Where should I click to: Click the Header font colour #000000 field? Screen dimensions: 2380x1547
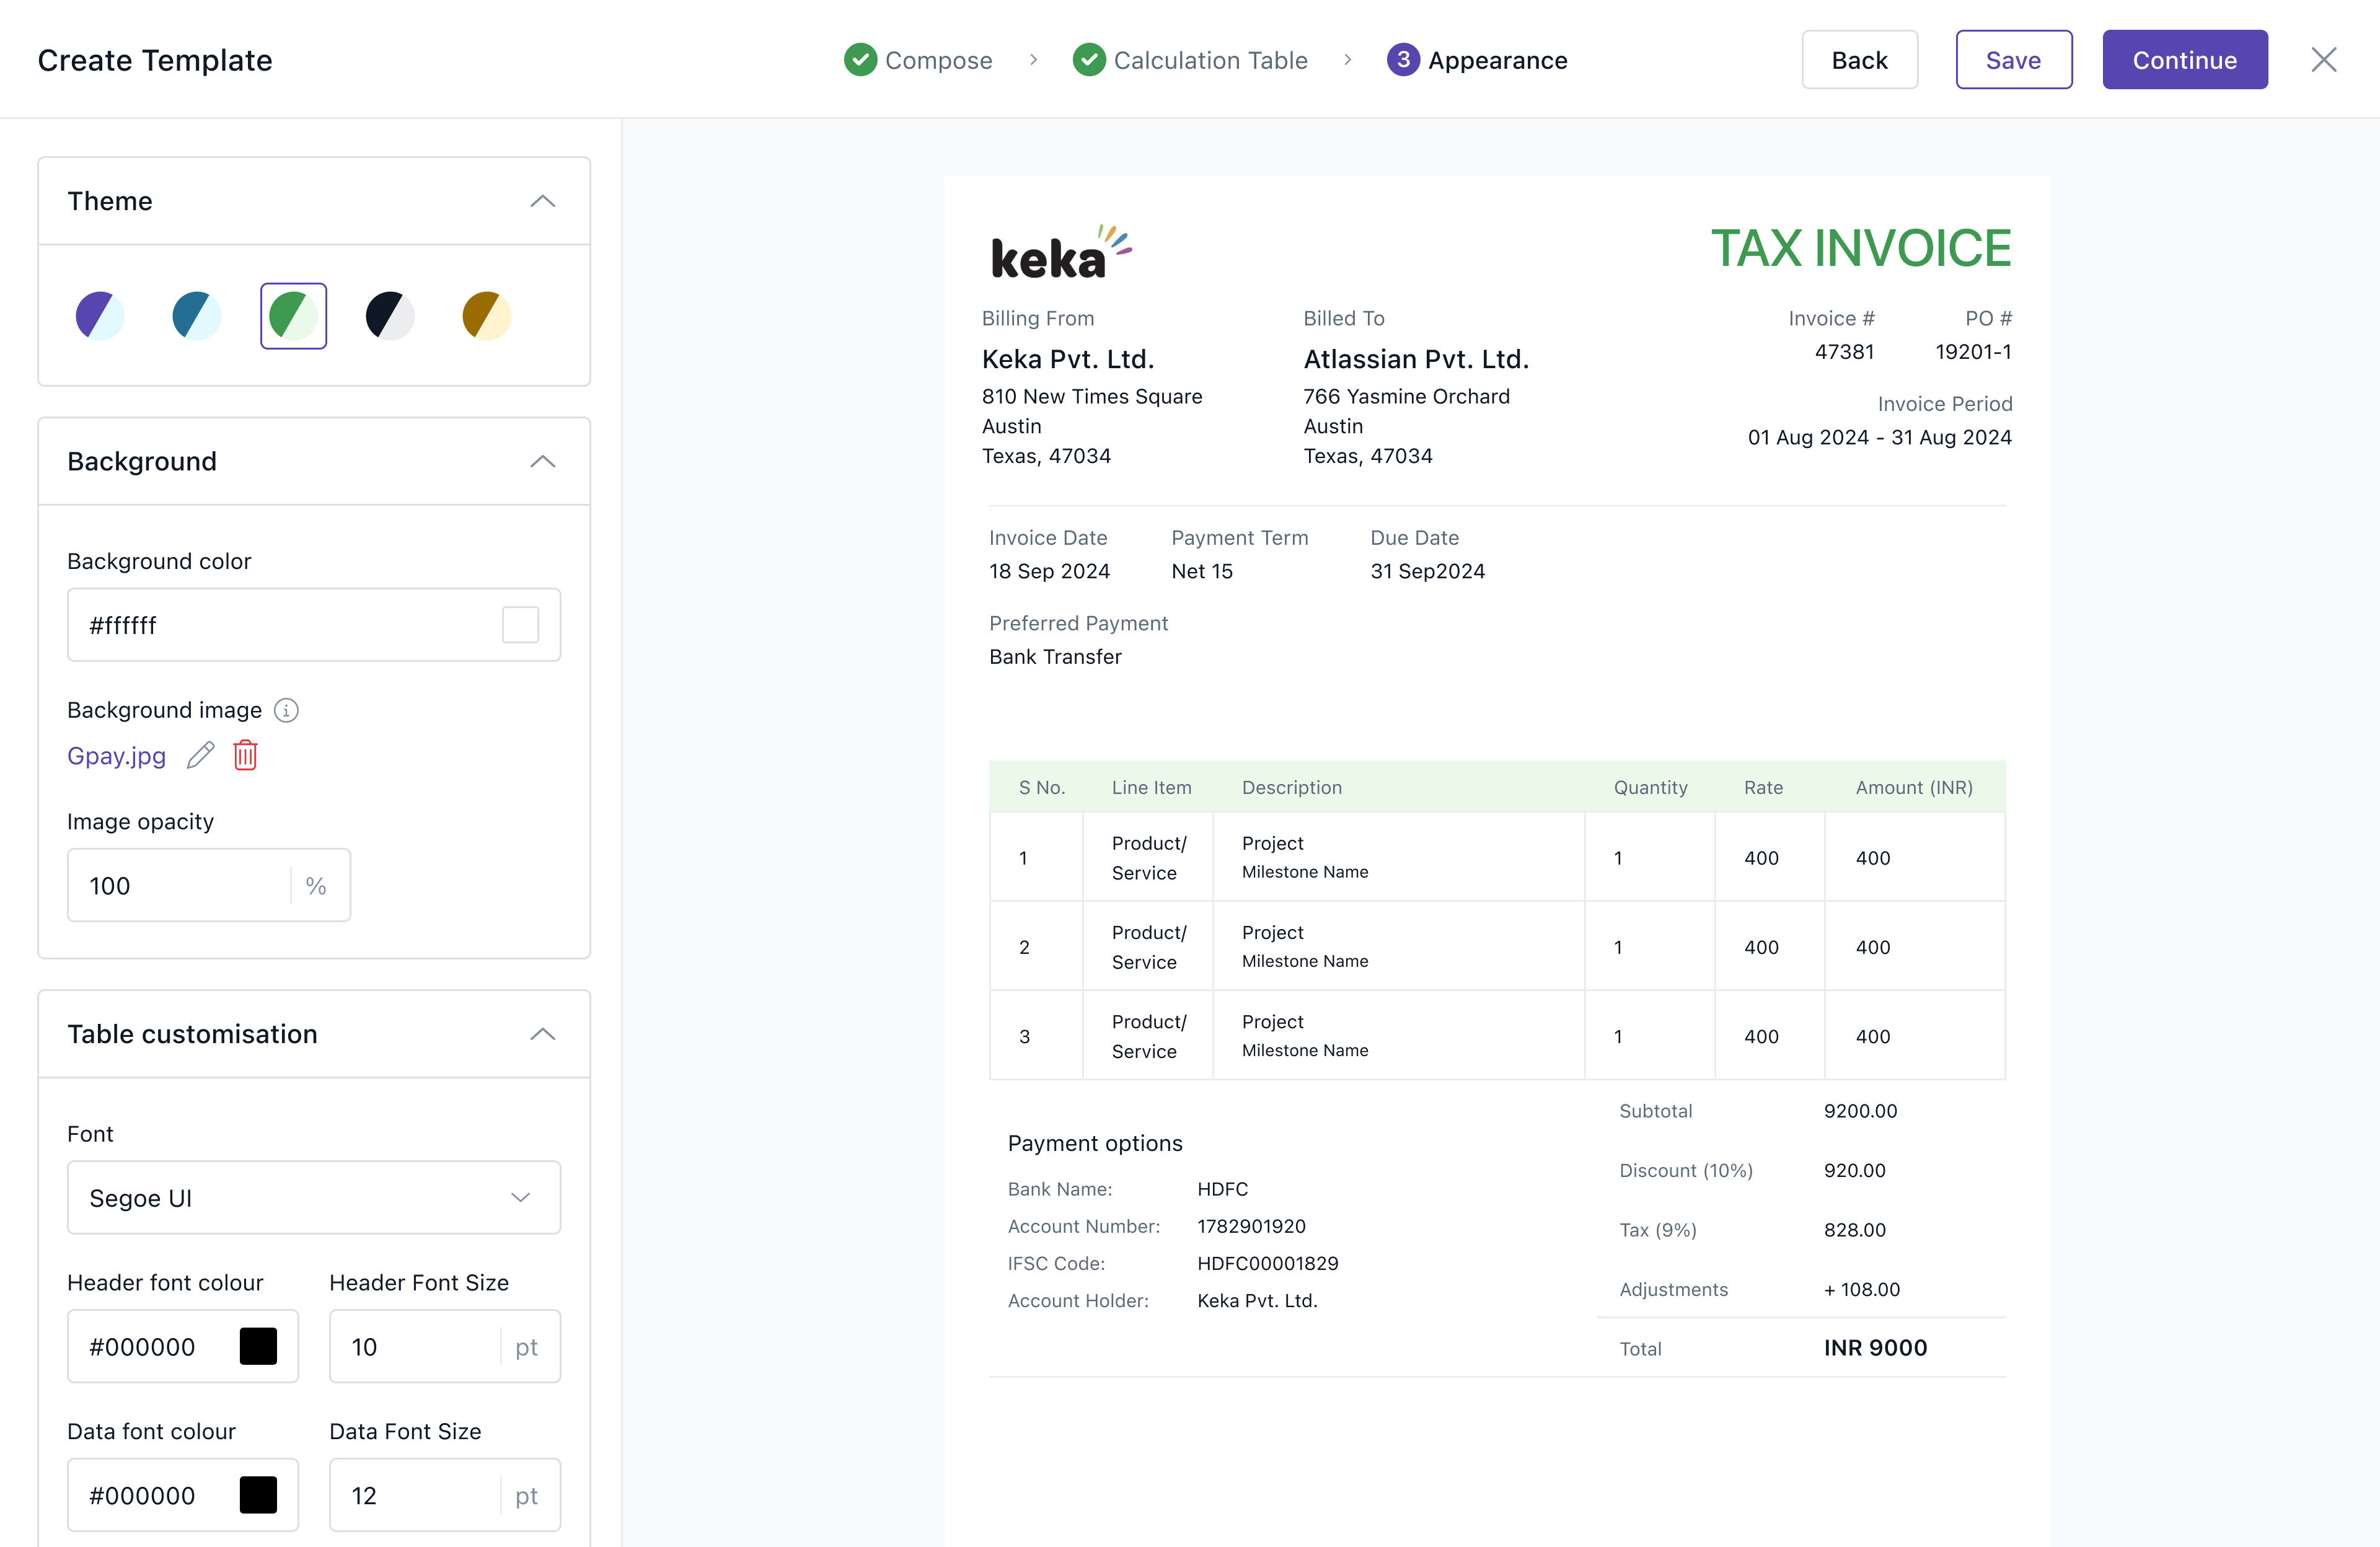pos(183,1346)
